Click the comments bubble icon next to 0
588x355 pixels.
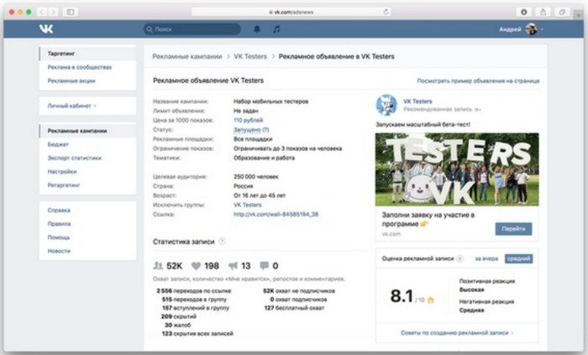pyautogui.click(x=264, y=265)
